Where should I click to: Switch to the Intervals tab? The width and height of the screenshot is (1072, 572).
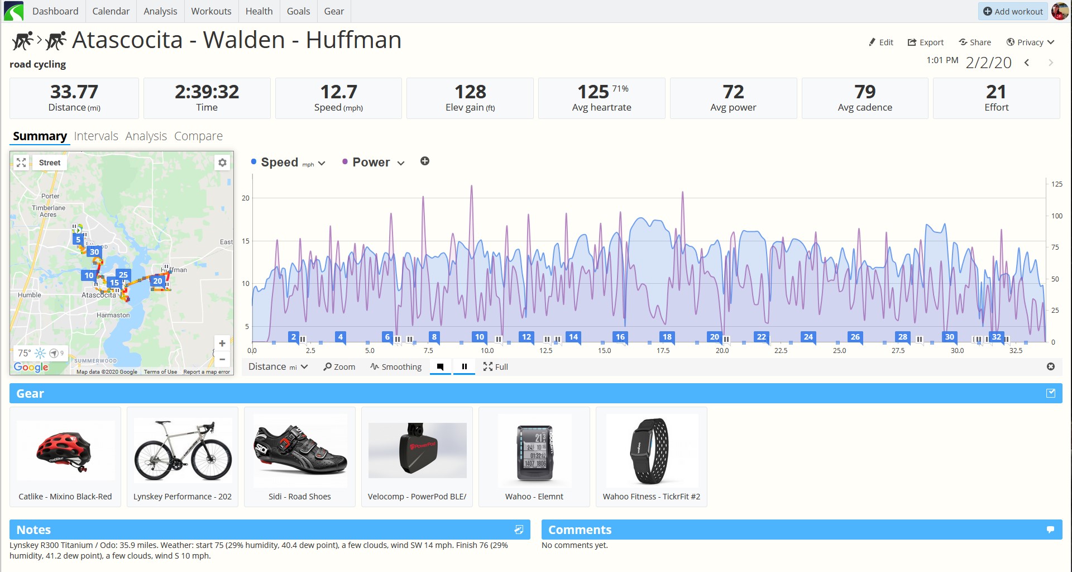click(x=96, y=136)
